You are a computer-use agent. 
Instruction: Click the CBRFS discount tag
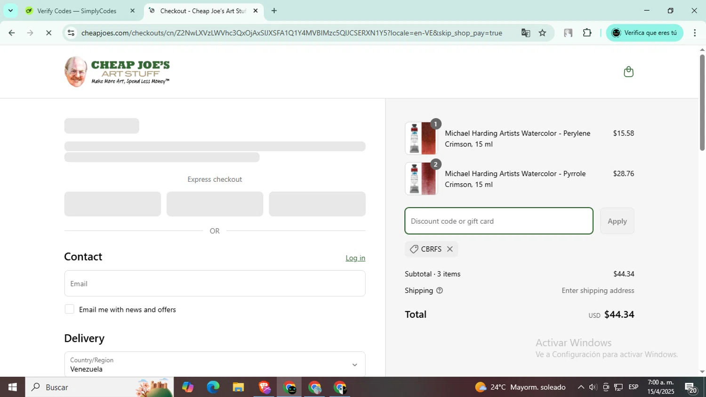(431, 249)
